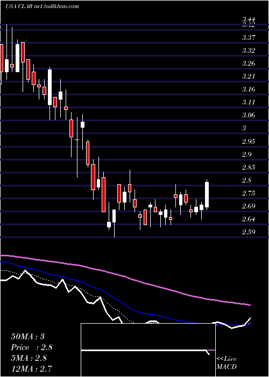Click the '5MA : 2.8' legend entry
Screen dimensions: 269x377
point(29,358)
